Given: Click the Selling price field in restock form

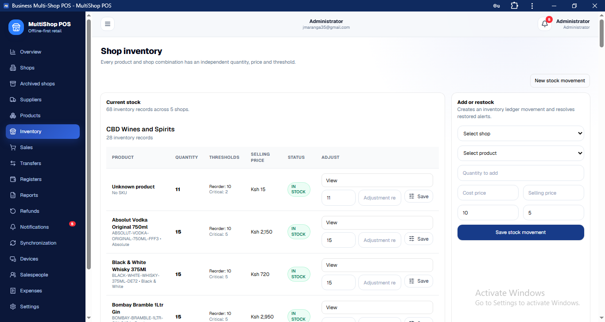Looking at the screenshot, I should [554, 193].
